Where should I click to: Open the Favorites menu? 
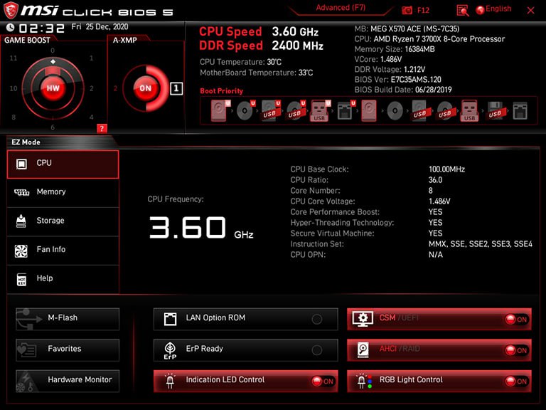[x=68, y=349]
